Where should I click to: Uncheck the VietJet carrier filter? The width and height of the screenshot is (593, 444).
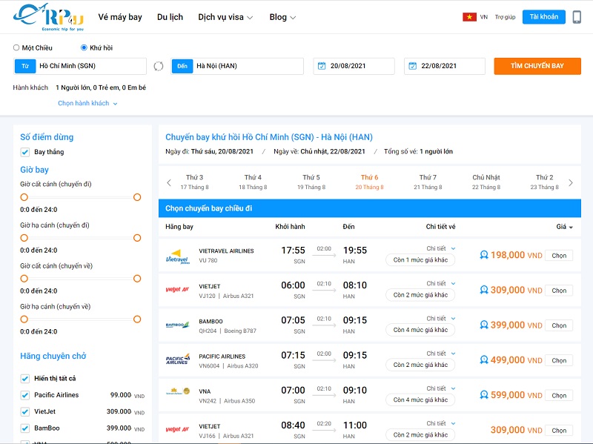click(25, 411)
